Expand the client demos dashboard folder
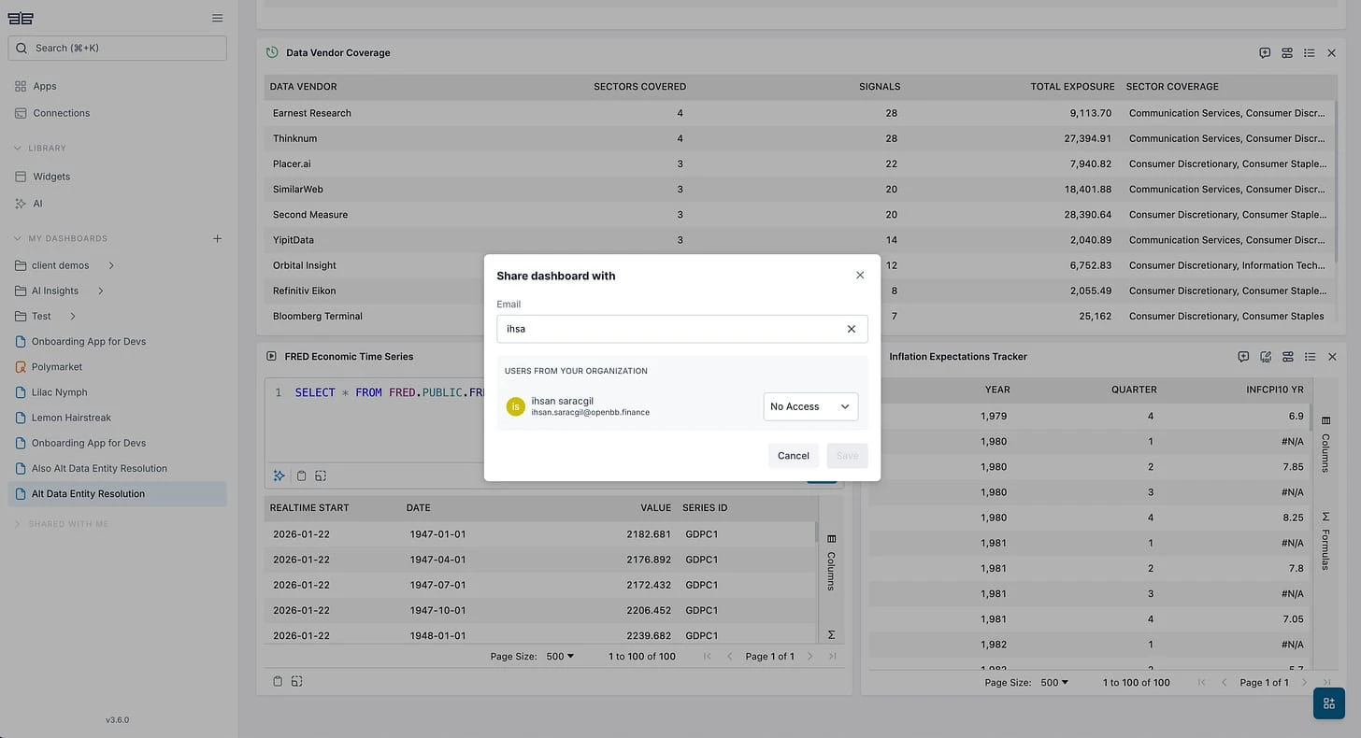1361x738 pixels. point(110,264)
